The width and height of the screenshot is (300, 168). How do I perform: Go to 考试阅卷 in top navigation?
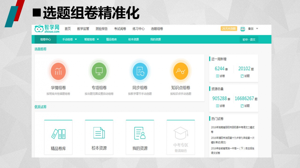tap(120, 29)
